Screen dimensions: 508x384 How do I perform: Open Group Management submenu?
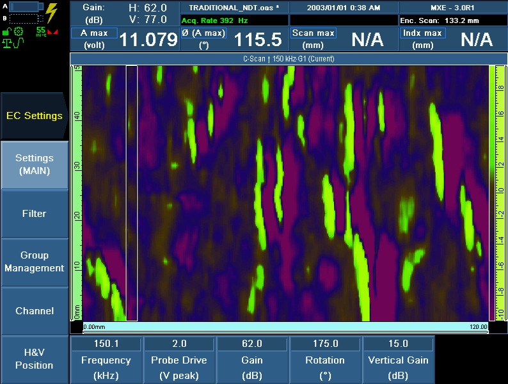34,262
